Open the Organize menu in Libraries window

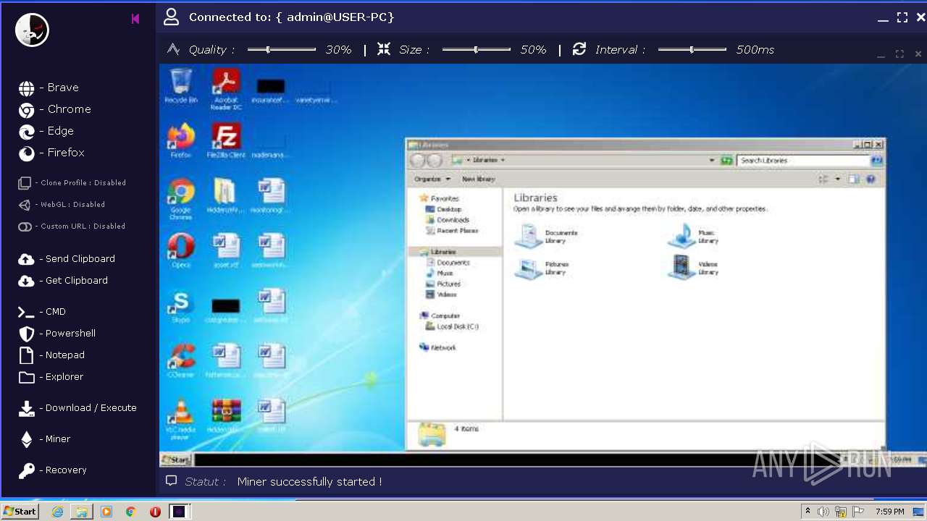coord(432,179)
